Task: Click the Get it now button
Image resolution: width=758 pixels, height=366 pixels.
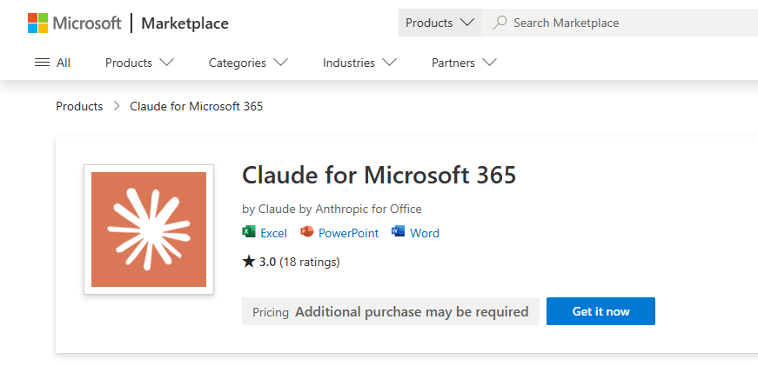Action: pos(600,311)
